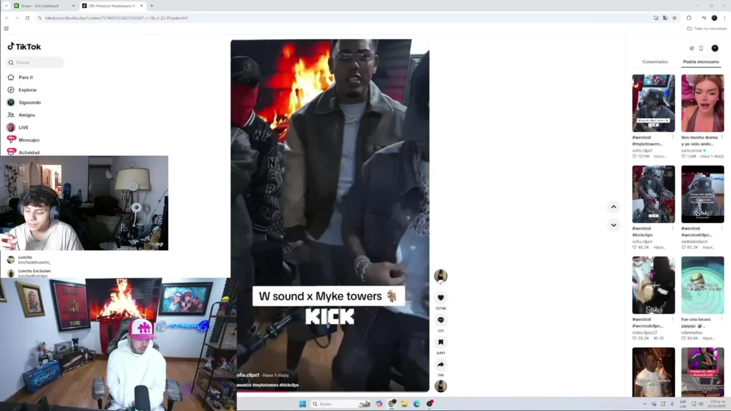
Task: Open the sofia.clips1 username on the video
Action: click(248, 375)
